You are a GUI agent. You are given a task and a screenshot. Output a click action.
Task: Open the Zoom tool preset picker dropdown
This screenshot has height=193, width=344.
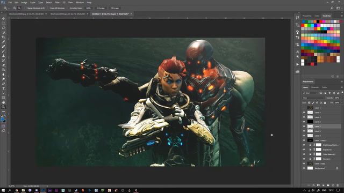9,8
